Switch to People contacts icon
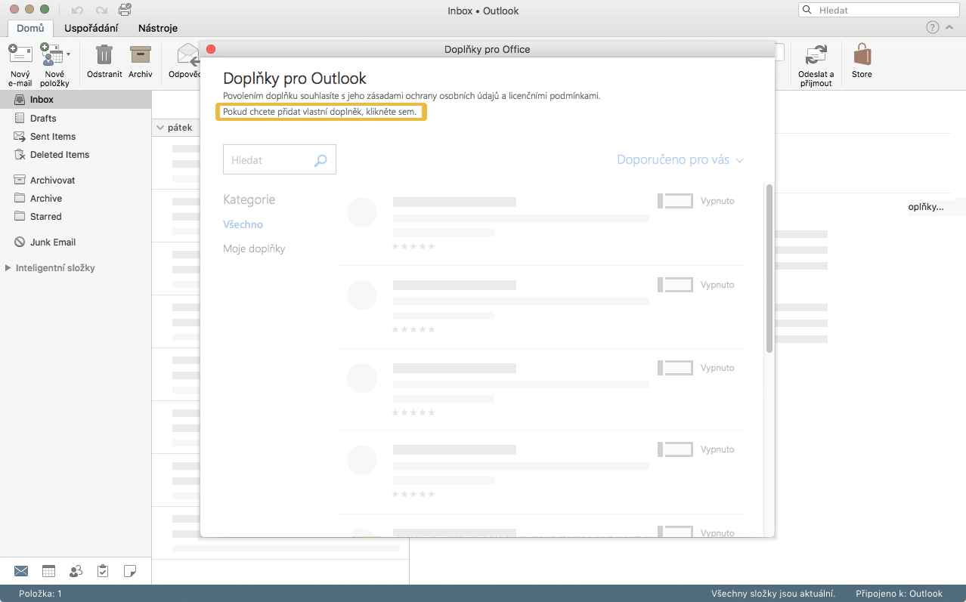This screenshot has width=966, height=602. click(76, 571)
